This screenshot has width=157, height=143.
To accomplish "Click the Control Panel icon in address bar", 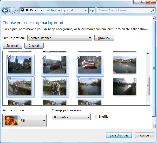I will coord(22,10).
